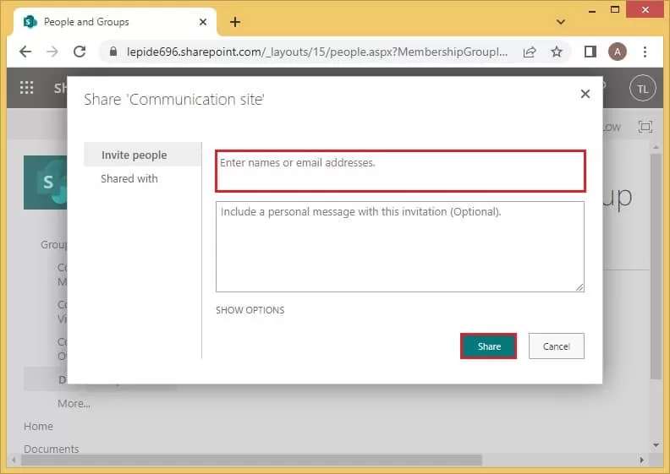
Task: Click the share page icon in address bar
Action: pyautogui.click(x=530, y=52)
